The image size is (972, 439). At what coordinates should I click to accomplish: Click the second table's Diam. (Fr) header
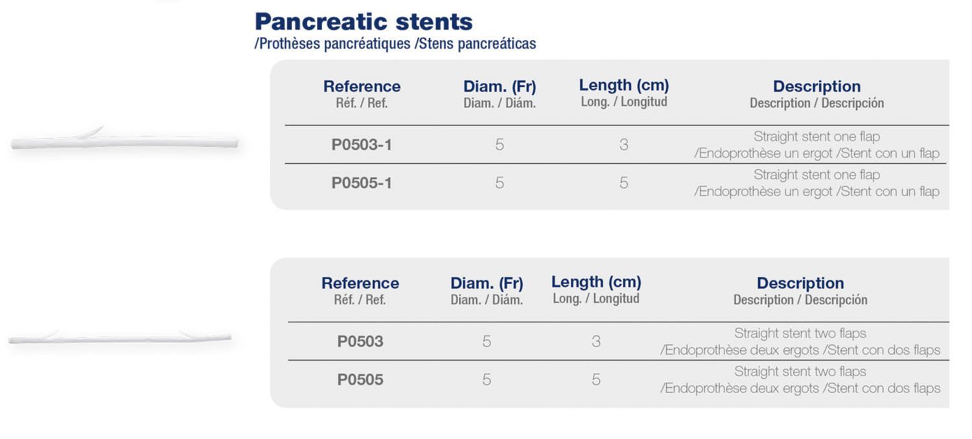point(487,284)
